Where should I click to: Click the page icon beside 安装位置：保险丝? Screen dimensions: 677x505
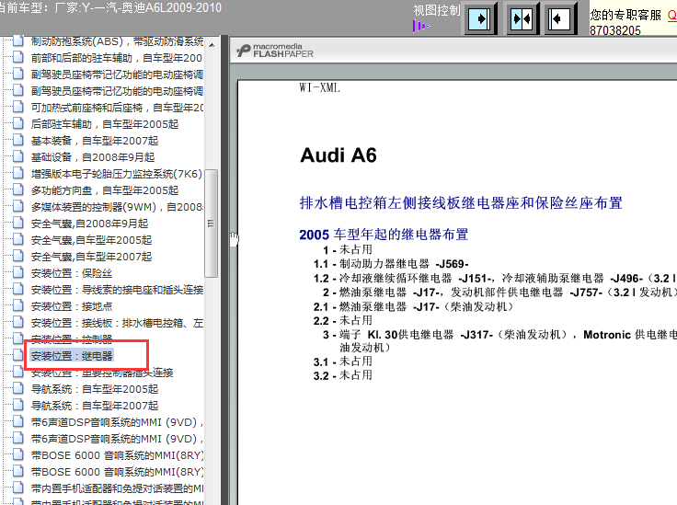coord(17,273)
